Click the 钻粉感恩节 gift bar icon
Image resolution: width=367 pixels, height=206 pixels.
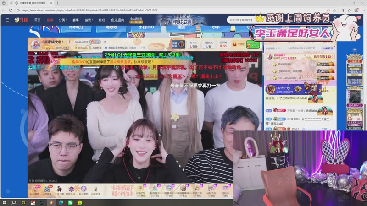(x=35, y=190)
